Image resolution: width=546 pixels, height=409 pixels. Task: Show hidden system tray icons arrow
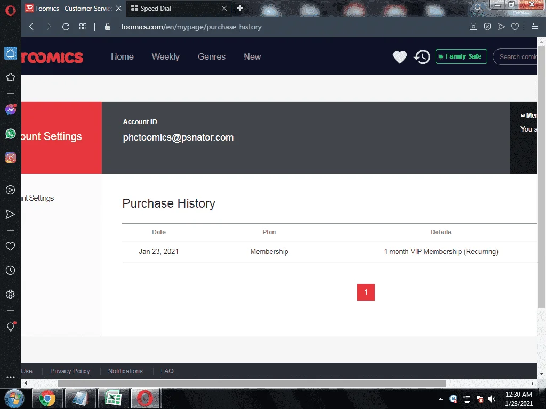440,399
